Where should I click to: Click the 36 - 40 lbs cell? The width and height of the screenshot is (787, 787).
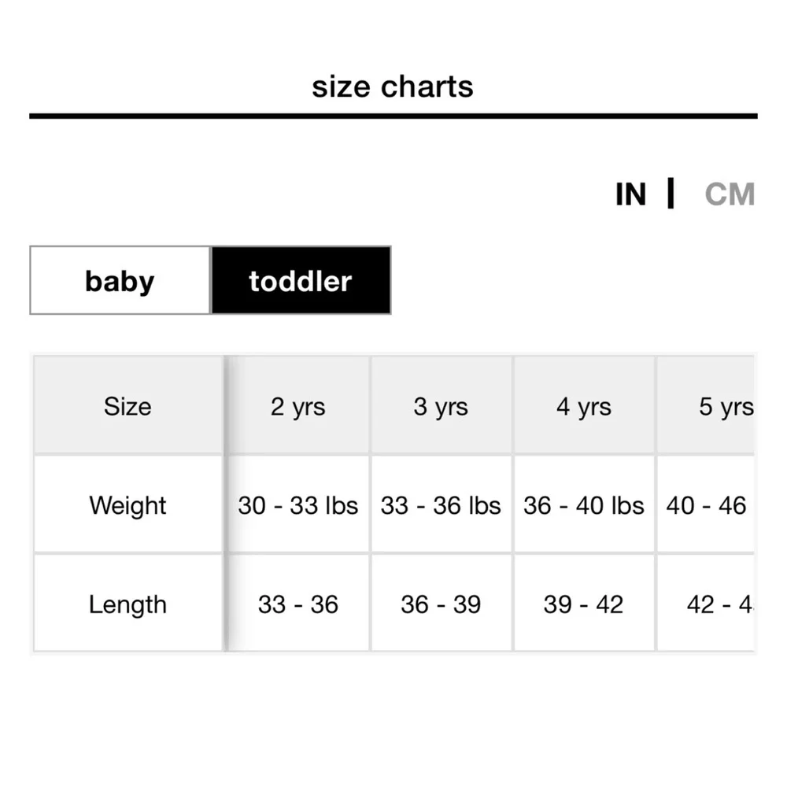pos(584,505)
